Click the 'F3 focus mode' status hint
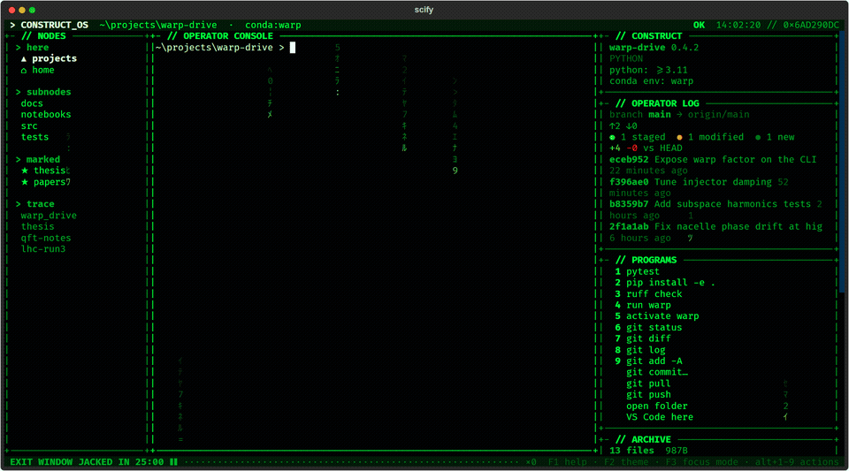849x471 pixels. [701, 462]
